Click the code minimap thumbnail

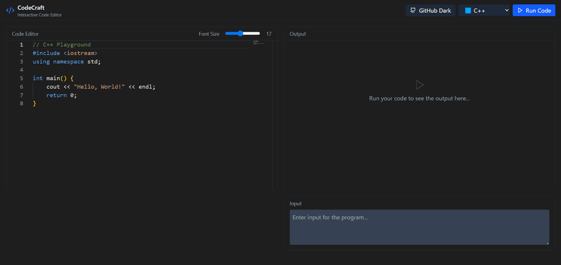[258, 43]
